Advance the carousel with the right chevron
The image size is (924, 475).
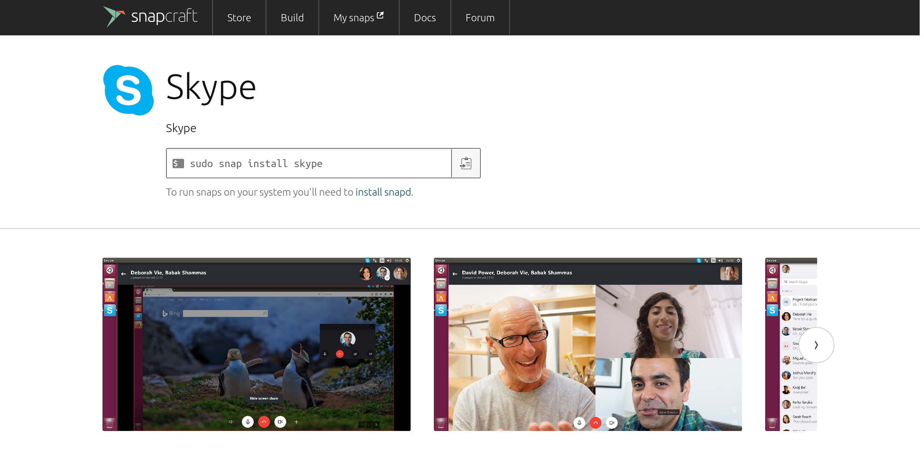[816, 345]
